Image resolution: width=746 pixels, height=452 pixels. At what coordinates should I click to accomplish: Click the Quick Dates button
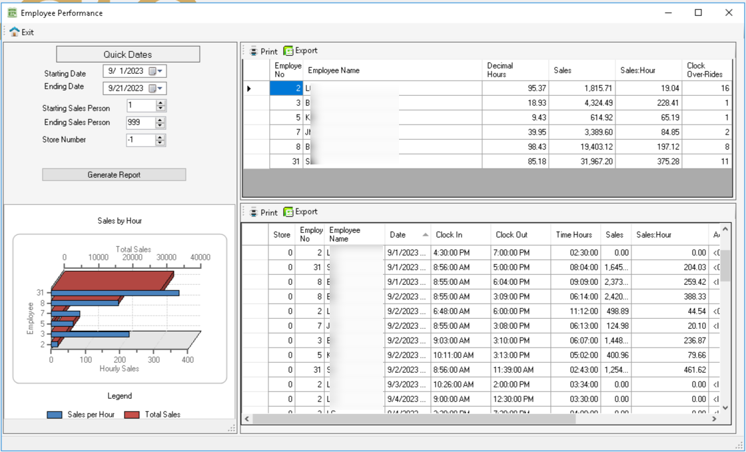pyautogui.click(x=129, y=54)
